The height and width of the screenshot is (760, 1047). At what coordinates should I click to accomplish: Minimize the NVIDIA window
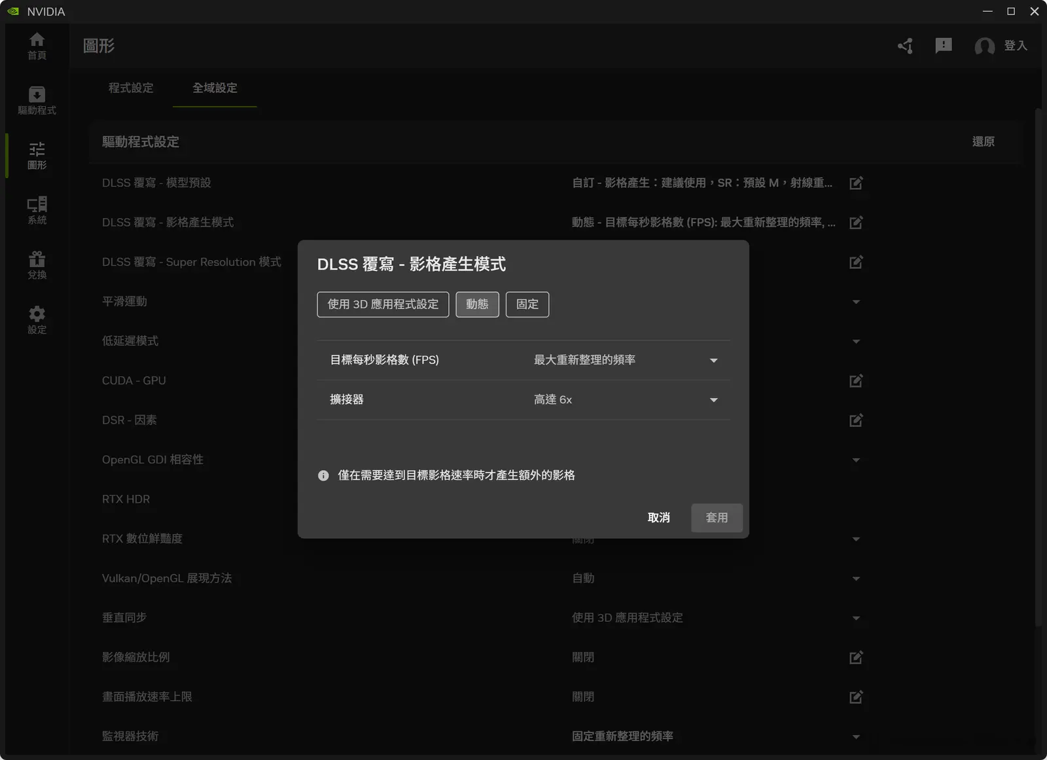[987, 11]
